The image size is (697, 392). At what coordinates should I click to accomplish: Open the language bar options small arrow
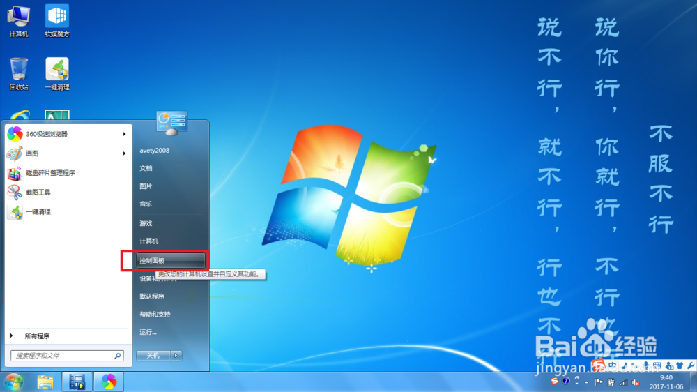(577, 384)
